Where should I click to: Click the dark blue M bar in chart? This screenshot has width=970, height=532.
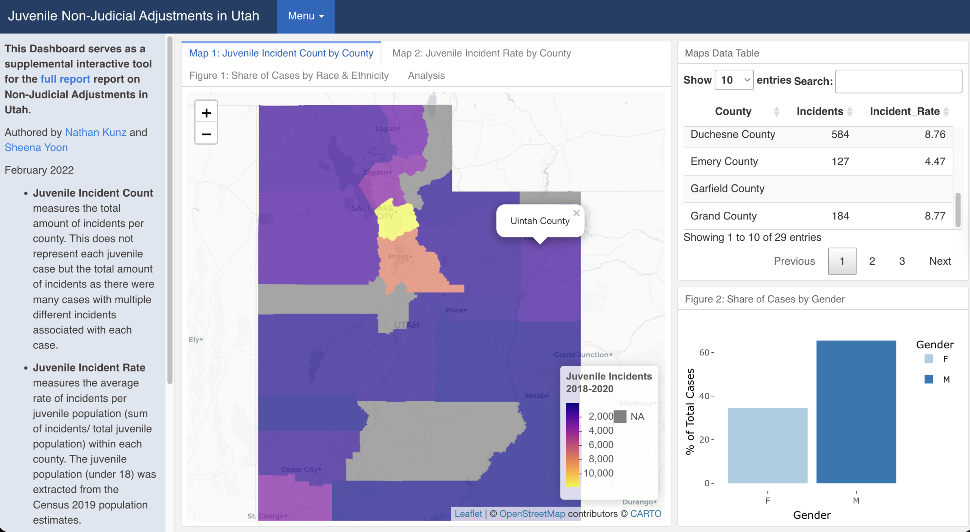[856, 412]
